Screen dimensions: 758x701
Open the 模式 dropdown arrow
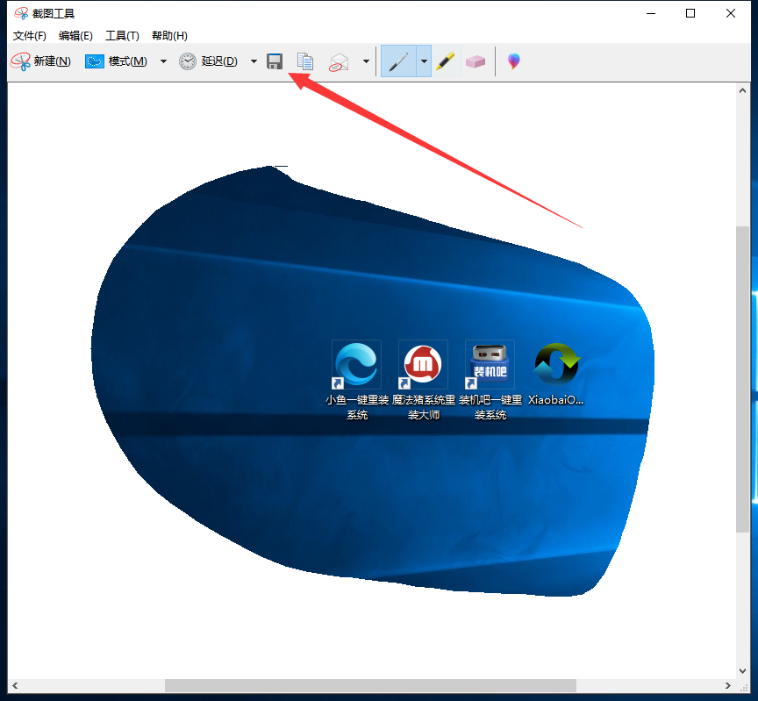162,61
